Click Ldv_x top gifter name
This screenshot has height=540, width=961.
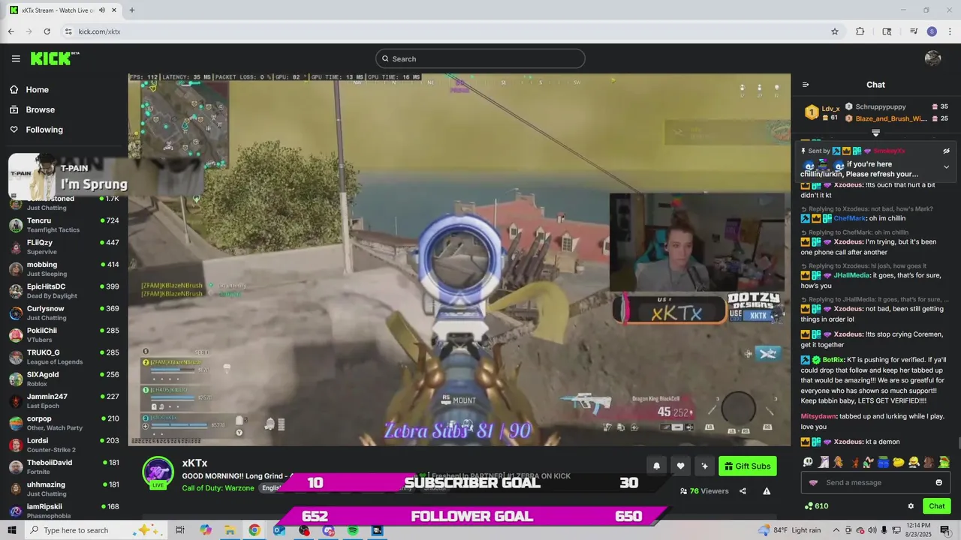[830, 109]
